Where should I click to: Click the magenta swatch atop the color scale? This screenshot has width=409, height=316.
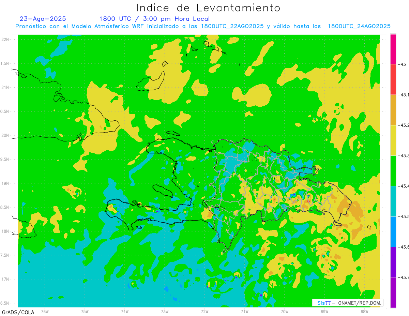[x=393, y=49]
